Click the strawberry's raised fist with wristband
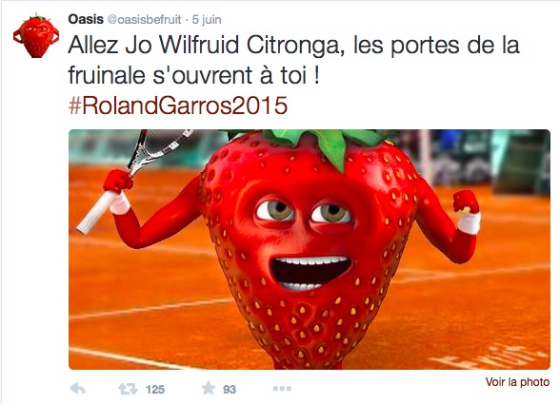The height and width of the screenshot is (404, 560). (x=467, y=212)
